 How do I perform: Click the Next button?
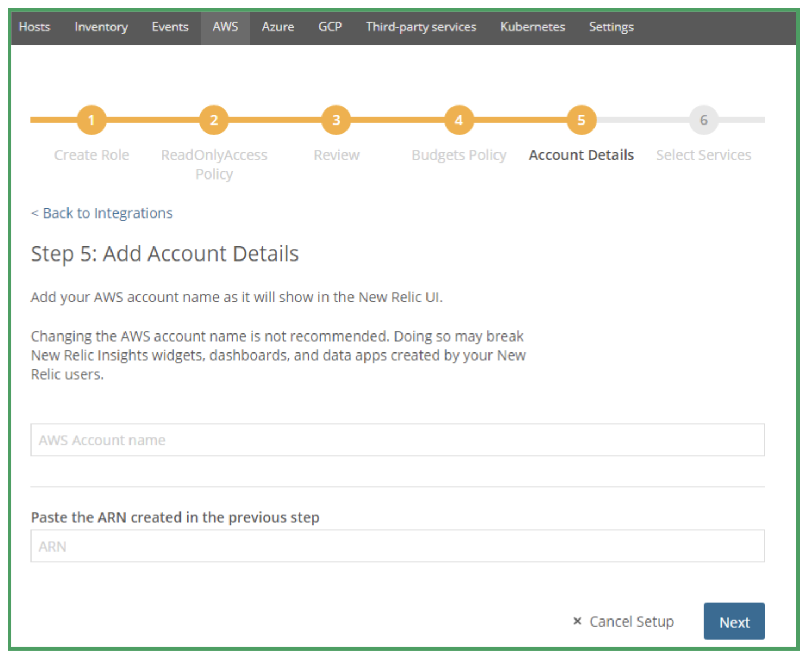(734, 621)
